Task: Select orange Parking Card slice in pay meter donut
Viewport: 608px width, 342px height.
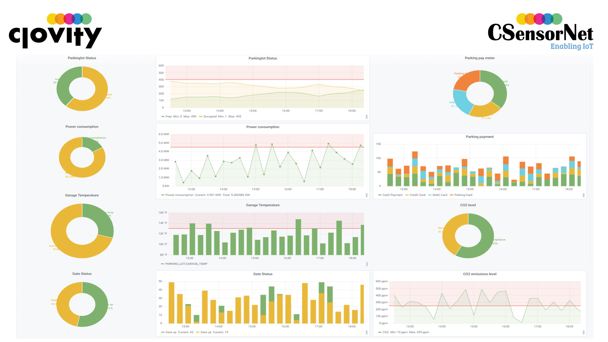Action: pyautogui.click(x=466, y=80)
